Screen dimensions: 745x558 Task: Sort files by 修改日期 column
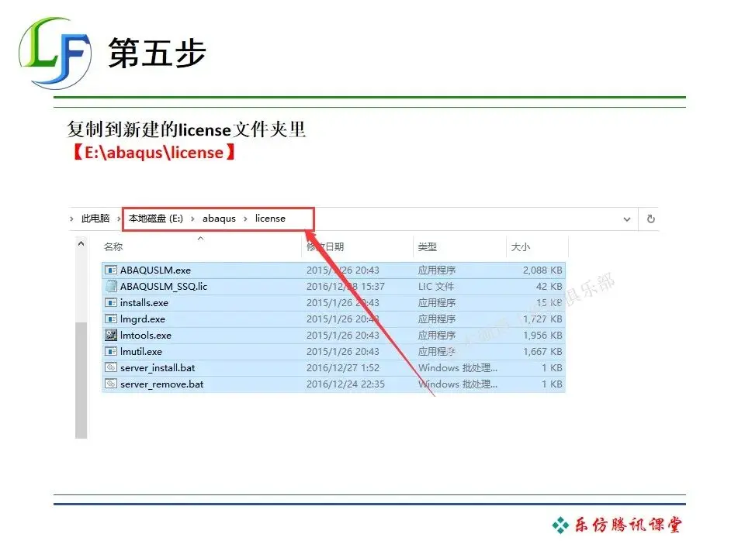(x=325, y=246)
